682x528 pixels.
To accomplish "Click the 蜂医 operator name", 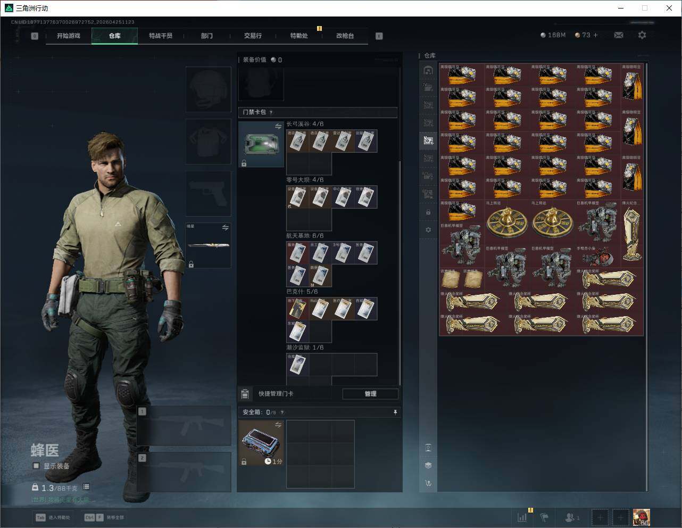I will click(45, 450).
